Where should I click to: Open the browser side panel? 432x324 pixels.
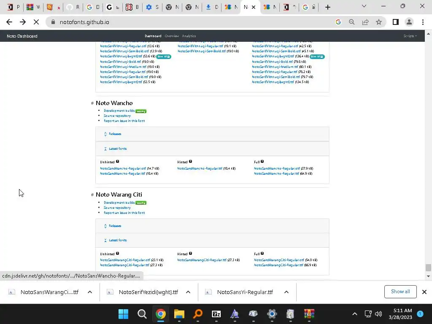tap(396, 22)
